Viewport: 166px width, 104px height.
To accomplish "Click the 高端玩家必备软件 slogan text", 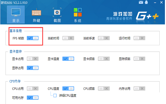I will [119, 18].
